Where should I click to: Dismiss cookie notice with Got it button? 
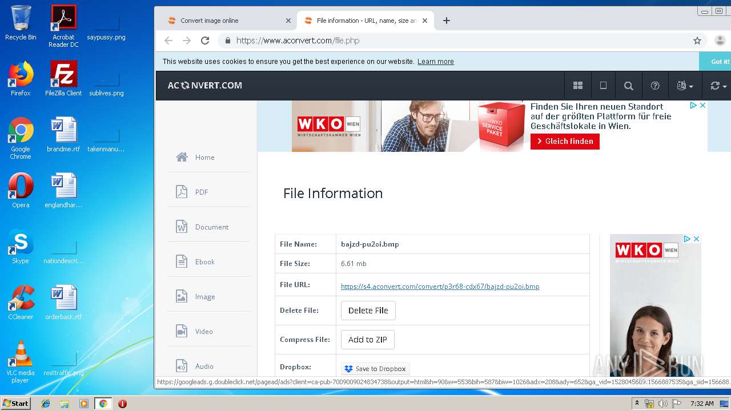[715, 62]
